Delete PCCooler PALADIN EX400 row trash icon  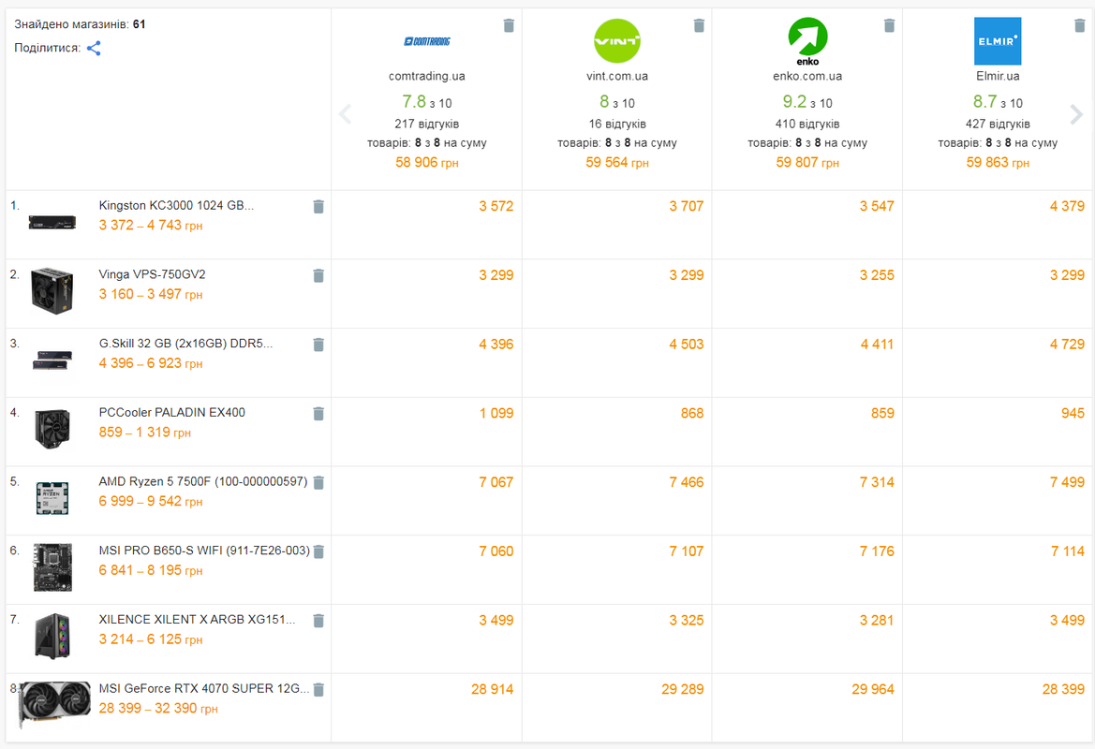pyautogui.click(x=318, y=414)
